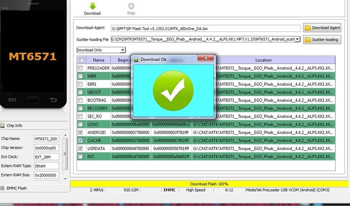Click the High Speed status entry
This screenshot has height=206, width=350.
pos(196,190)
